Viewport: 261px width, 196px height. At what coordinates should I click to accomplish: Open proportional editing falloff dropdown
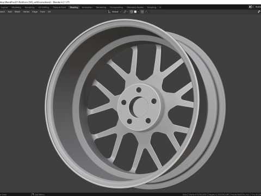(x=147, y=12)
